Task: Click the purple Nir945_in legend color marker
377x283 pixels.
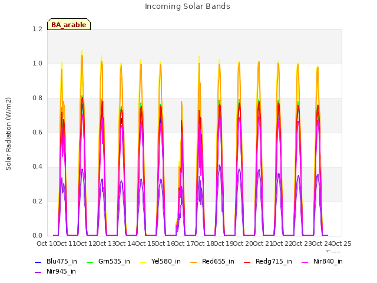Action: 38,272
